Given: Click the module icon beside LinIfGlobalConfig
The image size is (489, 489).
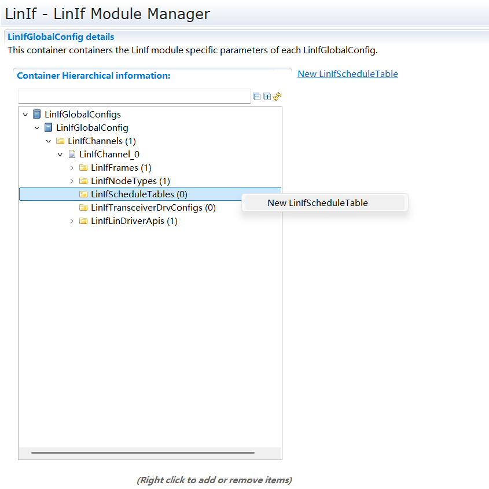Looking at the screenshot, I should (x=48, y=127).
